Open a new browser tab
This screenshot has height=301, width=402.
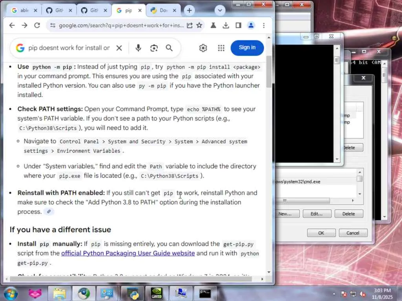point(189,10)
